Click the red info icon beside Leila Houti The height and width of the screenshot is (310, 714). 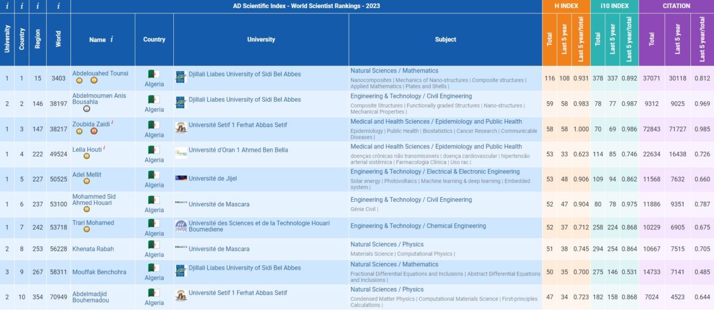(x=105, y=148)
